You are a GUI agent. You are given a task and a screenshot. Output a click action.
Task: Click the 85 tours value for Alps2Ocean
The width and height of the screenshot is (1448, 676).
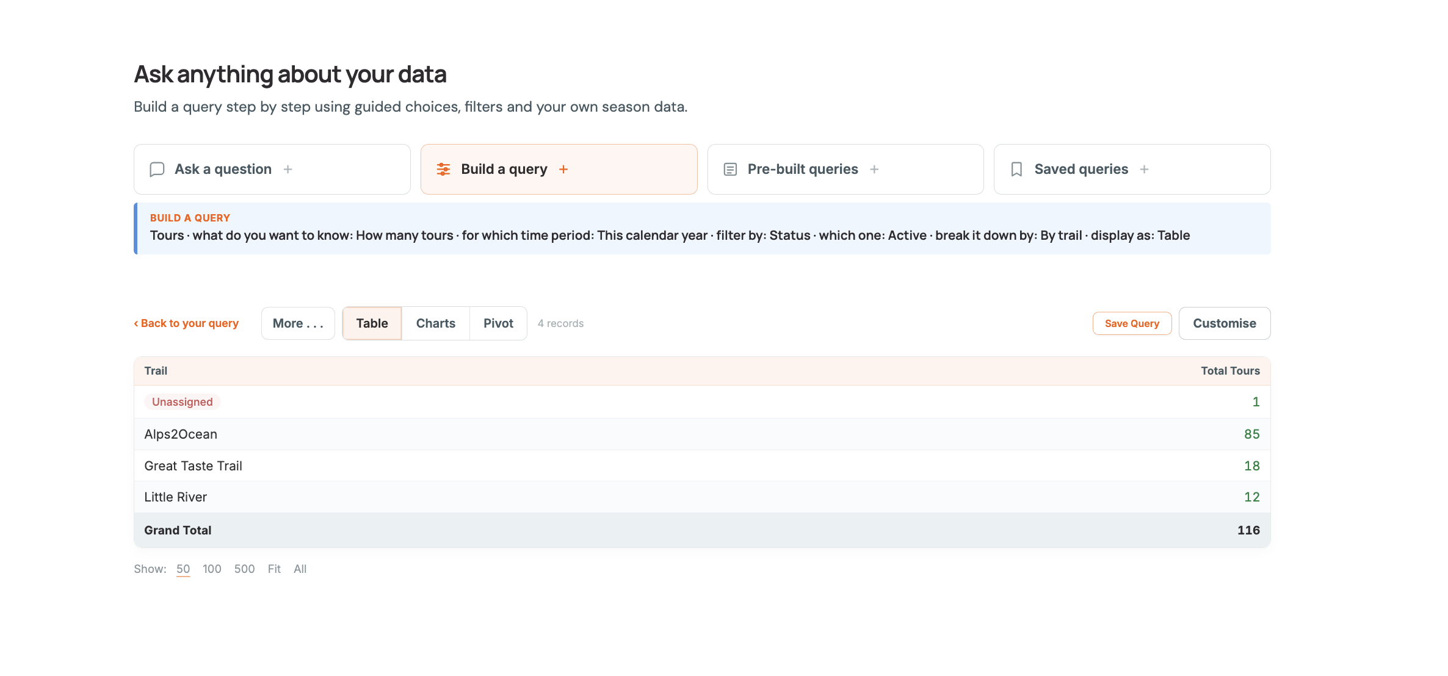(1252, 434)
